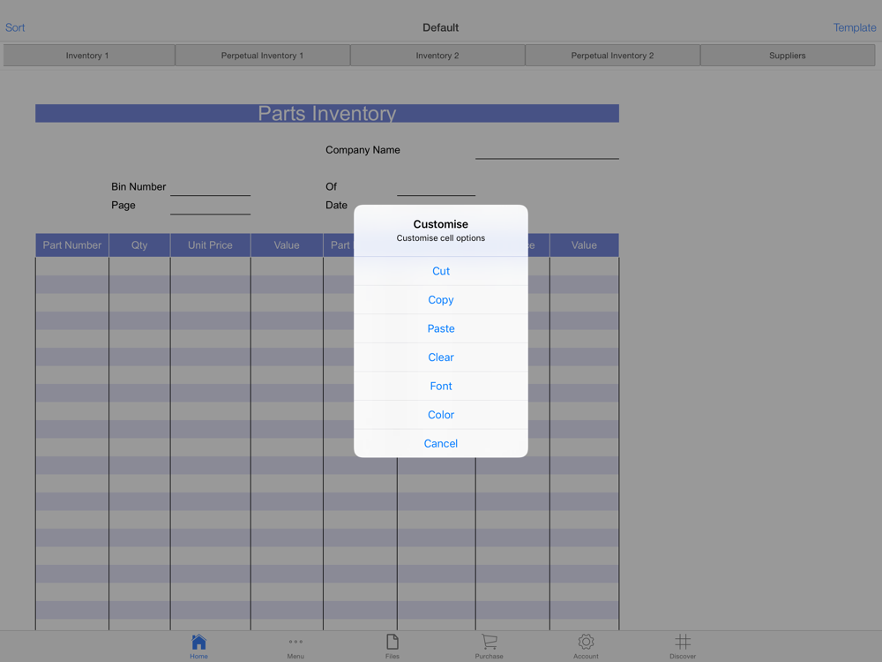
Task: Tap the Template link
Action: click(855, 27)
